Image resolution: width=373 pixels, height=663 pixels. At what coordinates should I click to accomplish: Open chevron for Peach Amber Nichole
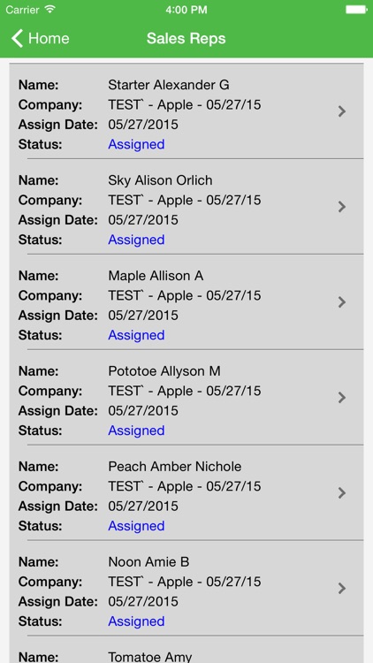point(342,493)
